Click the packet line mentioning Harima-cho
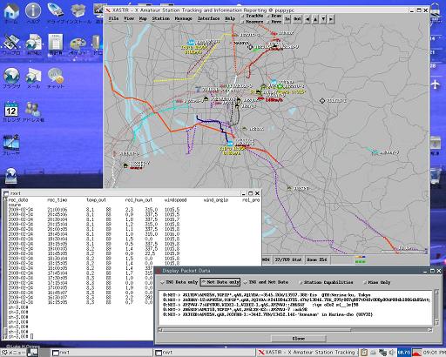Image resolution: width=446 pixels, height=357 pixels. click(267, 314)
